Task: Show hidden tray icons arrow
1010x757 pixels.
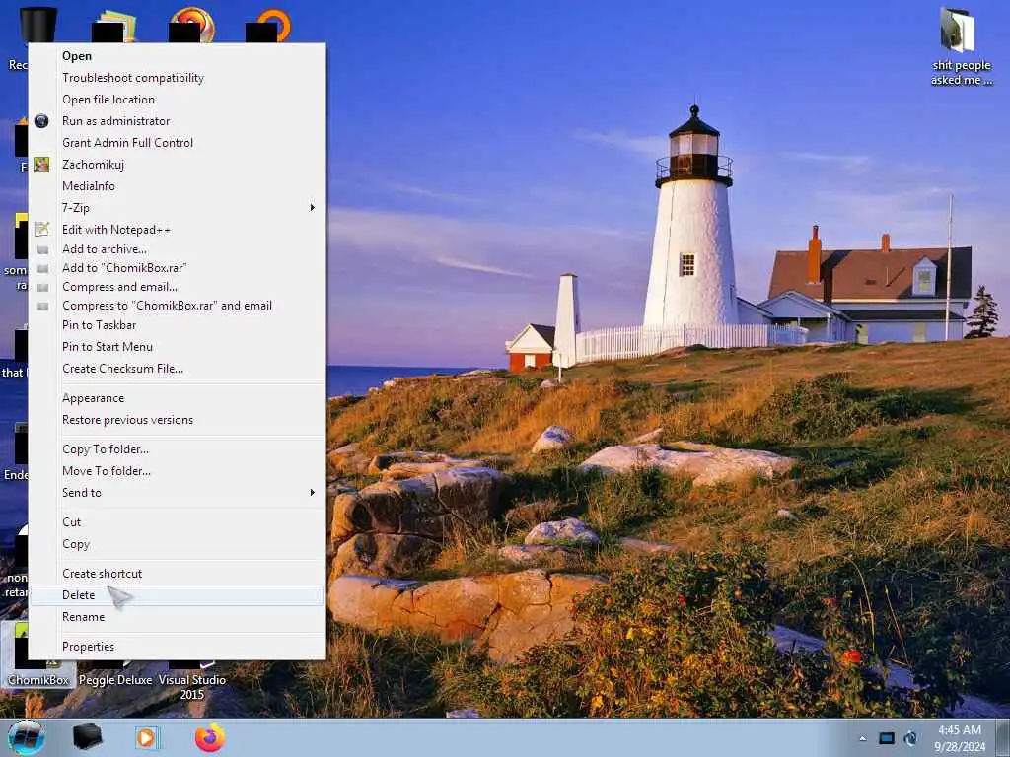Action: [x=862, y=738]
